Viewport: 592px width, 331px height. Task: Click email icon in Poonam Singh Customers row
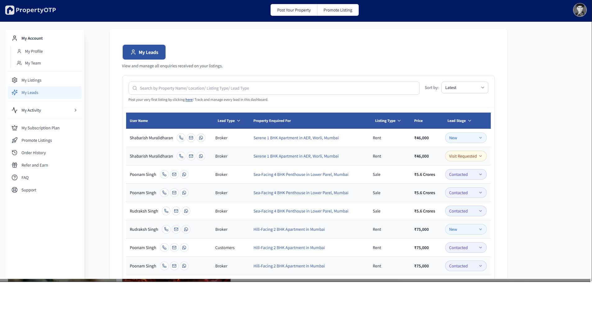pyautogui.click(x=174, y=248)
